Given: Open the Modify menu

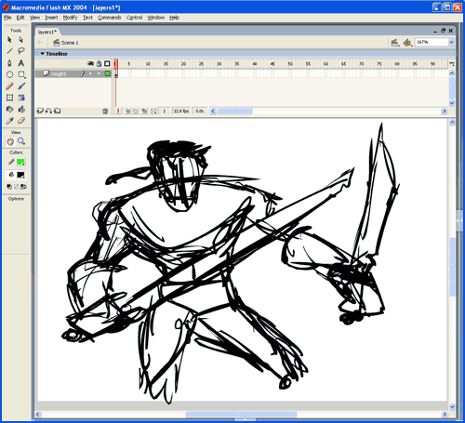Looking at the screenshot, I should point(70,18).
